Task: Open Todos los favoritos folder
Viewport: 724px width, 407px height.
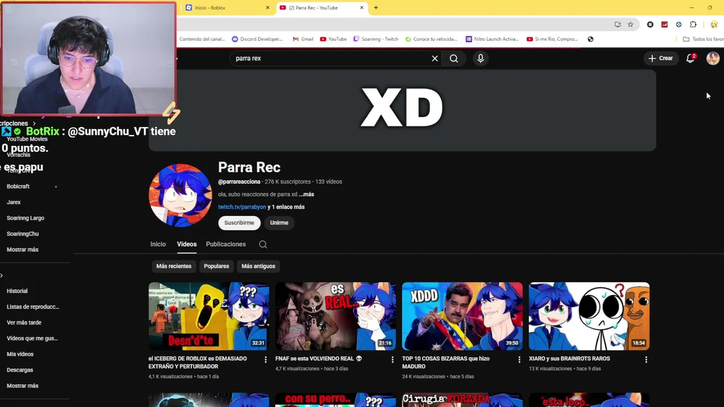Action: click(703, 39)
